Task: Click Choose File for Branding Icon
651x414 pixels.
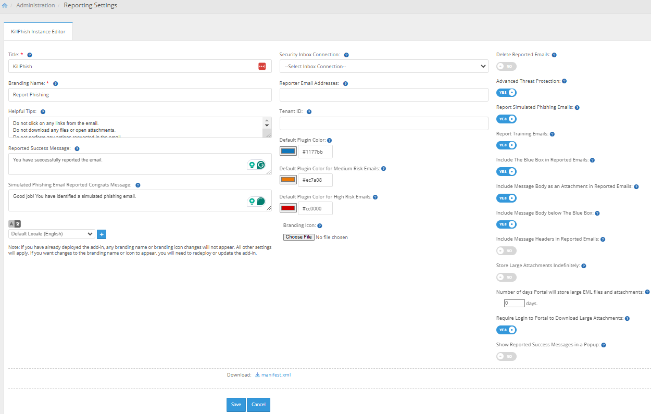Action: click(x=299, y=237)
